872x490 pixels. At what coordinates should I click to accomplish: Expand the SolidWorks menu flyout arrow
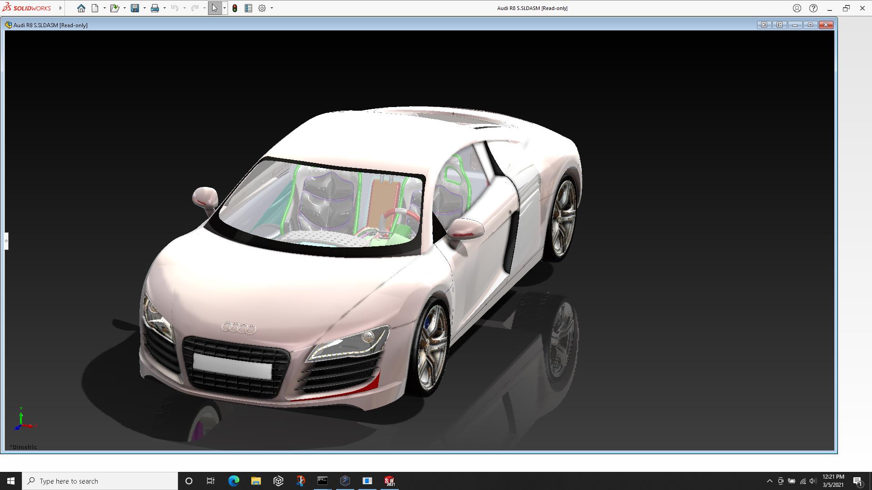pos(60,8)
